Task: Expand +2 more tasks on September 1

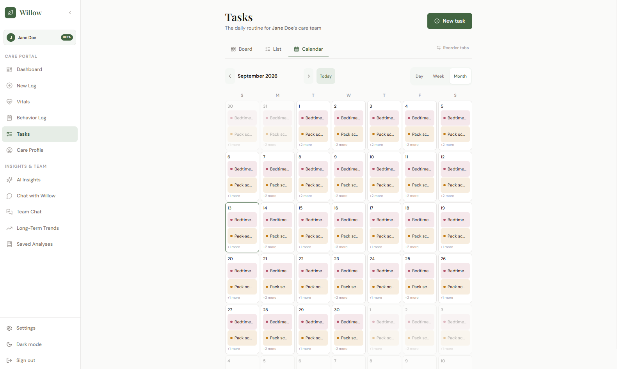Action: (305, 145)
